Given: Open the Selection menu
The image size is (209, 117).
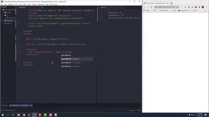Looking at the screenshot, I should click(x=11, y=4).
